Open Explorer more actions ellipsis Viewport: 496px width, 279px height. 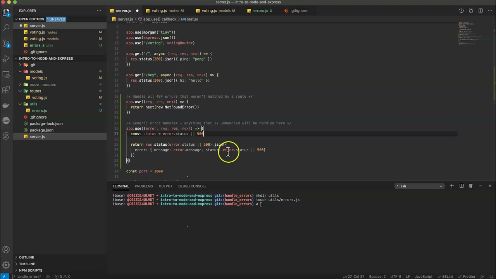tap(99, 10)
